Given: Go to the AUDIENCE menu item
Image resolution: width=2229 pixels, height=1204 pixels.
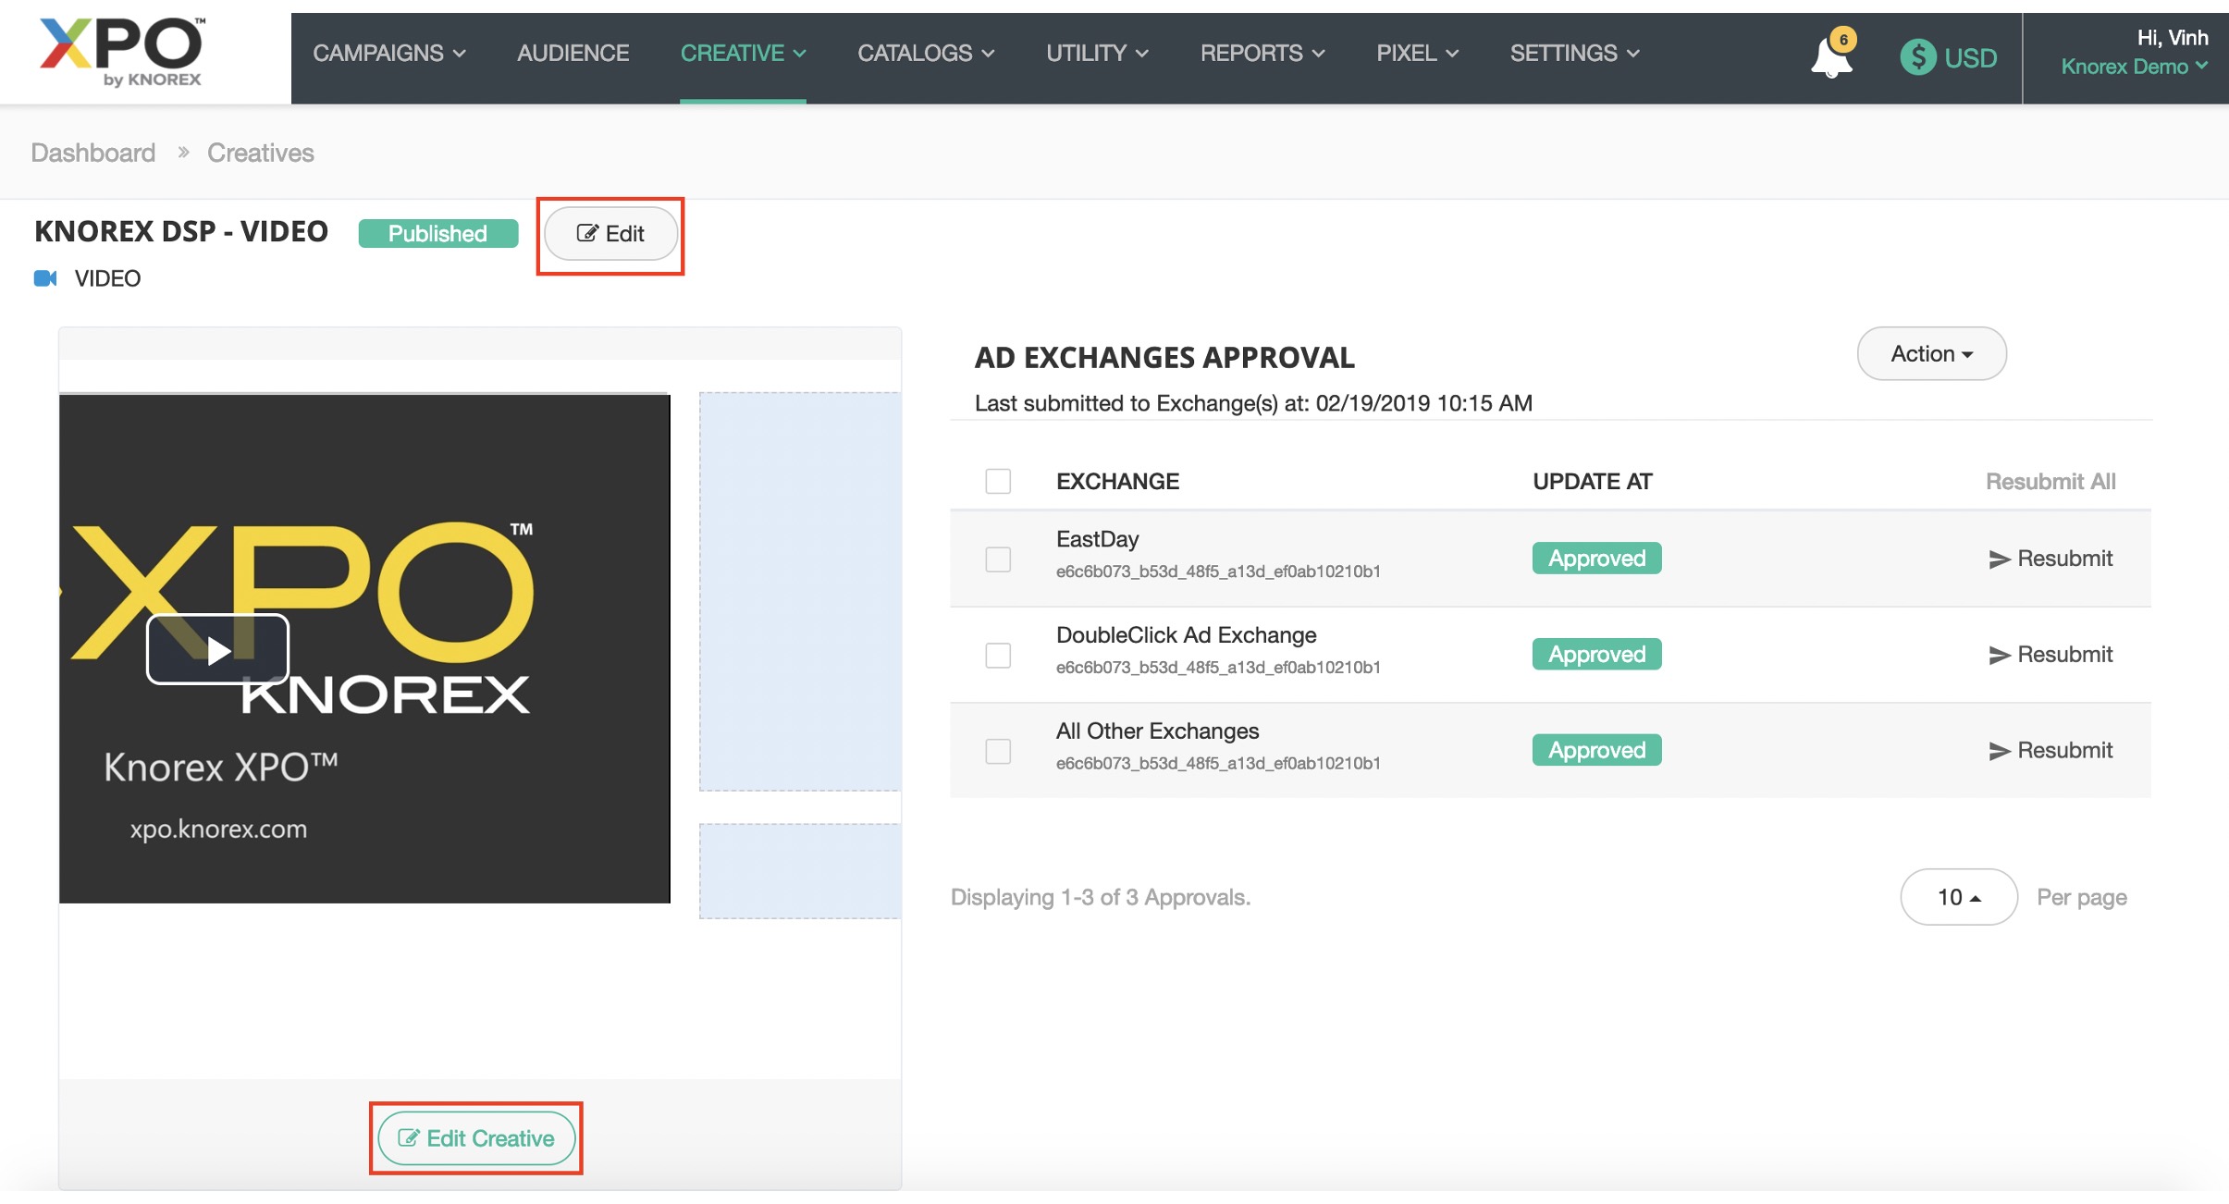Looking at the screenshot, I should coord(573,54).
